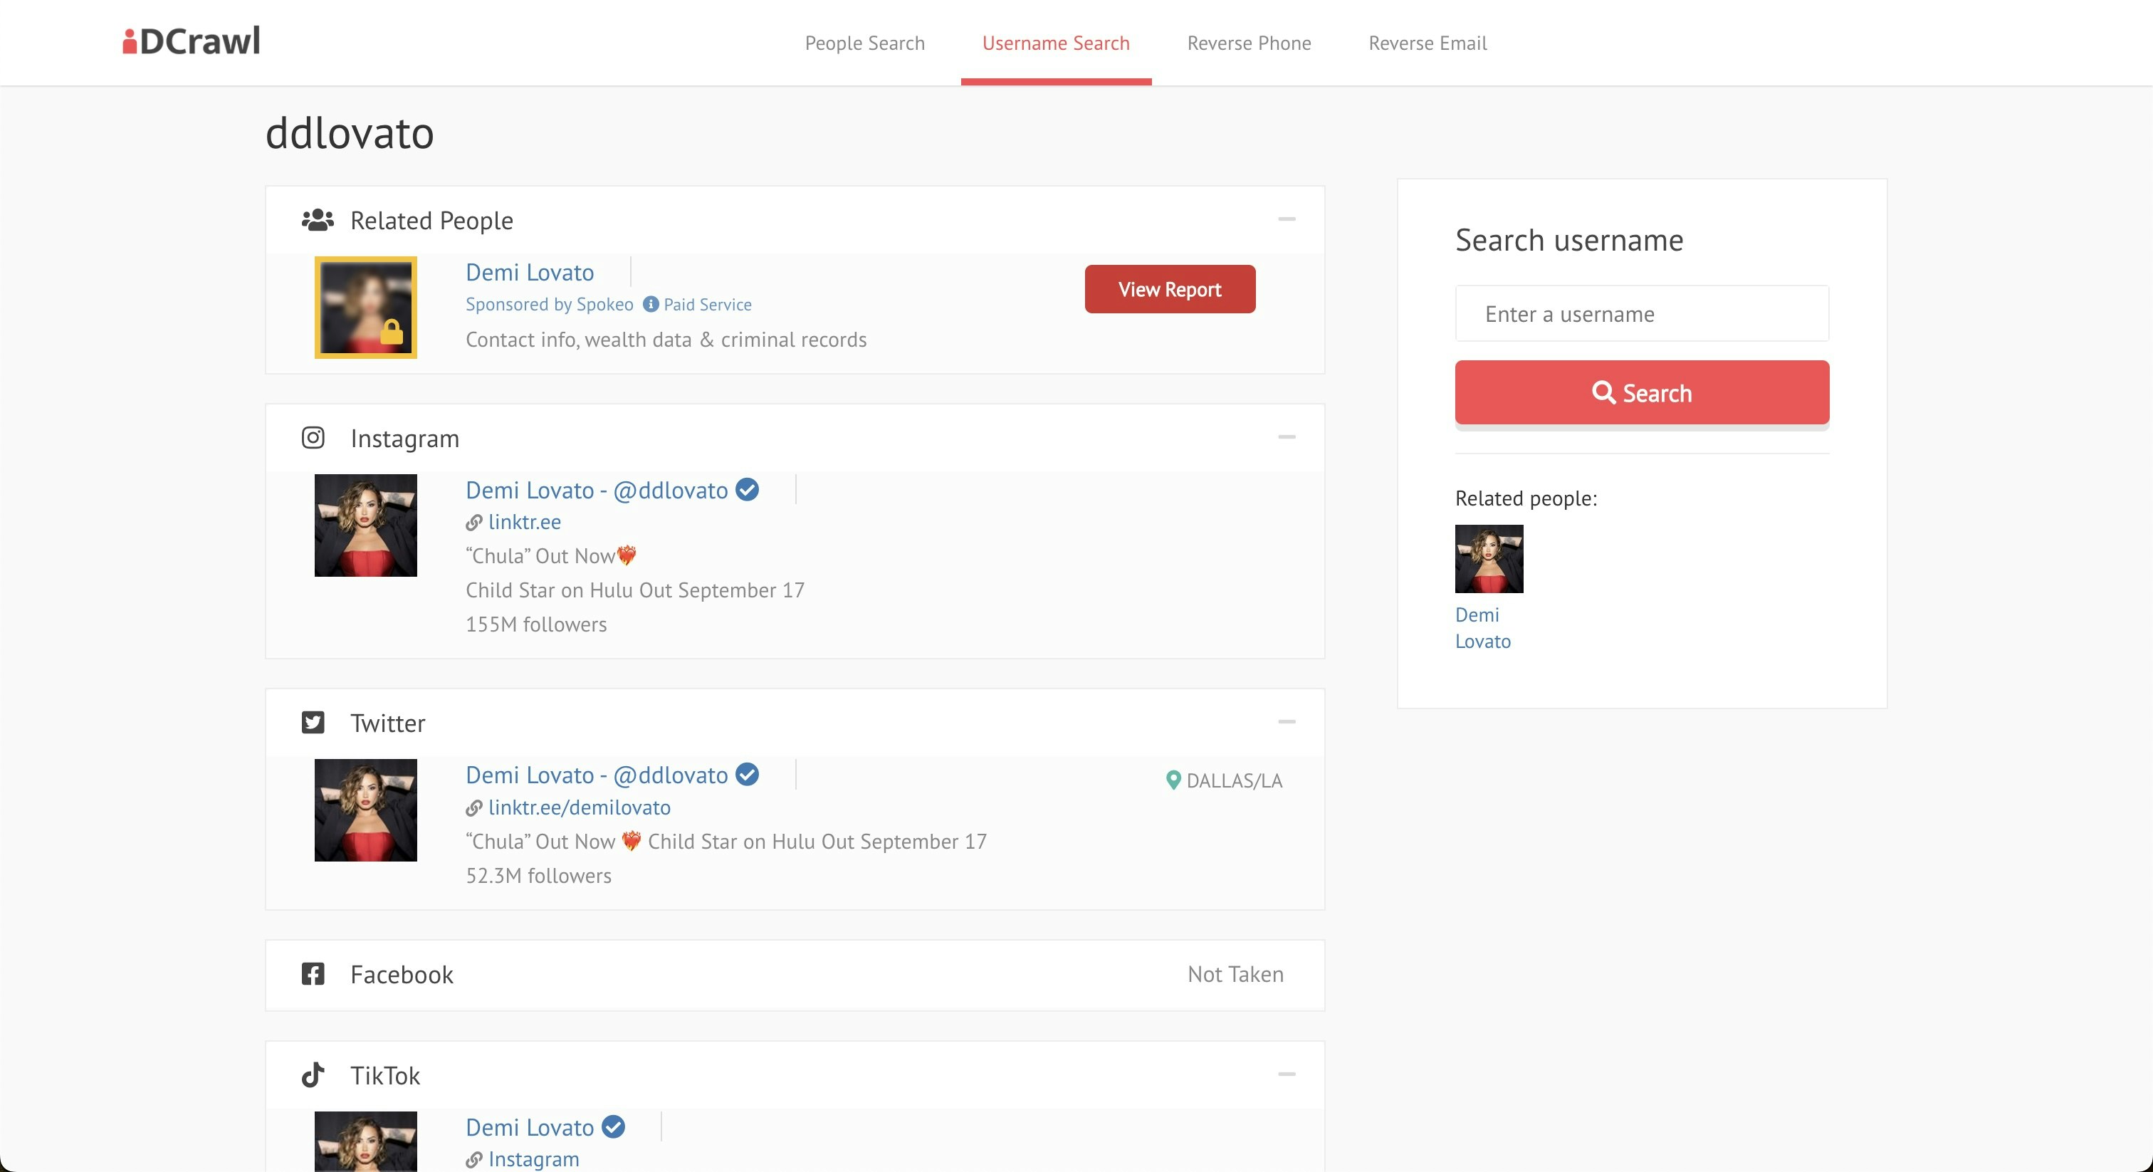Select the Child Star on Hulu Instagram bio line

pyautogui.click(x=634, y=590)
